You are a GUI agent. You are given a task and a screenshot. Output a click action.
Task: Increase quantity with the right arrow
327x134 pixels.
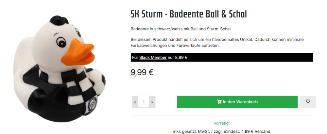click(152, 102)
